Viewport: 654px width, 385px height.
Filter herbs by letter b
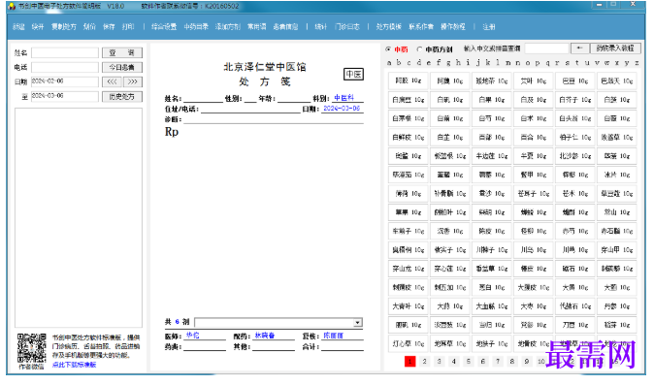tap(399, 62)
